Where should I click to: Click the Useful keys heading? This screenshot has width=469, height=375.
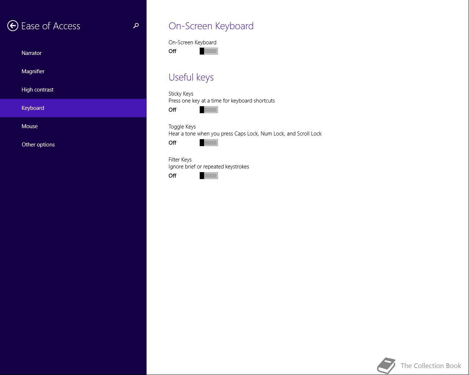pyautogui.click(x=191, y=77)
